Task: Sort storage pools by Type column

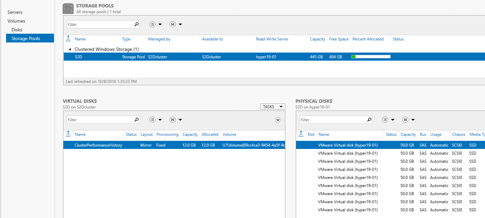Action: coord(126,39)
